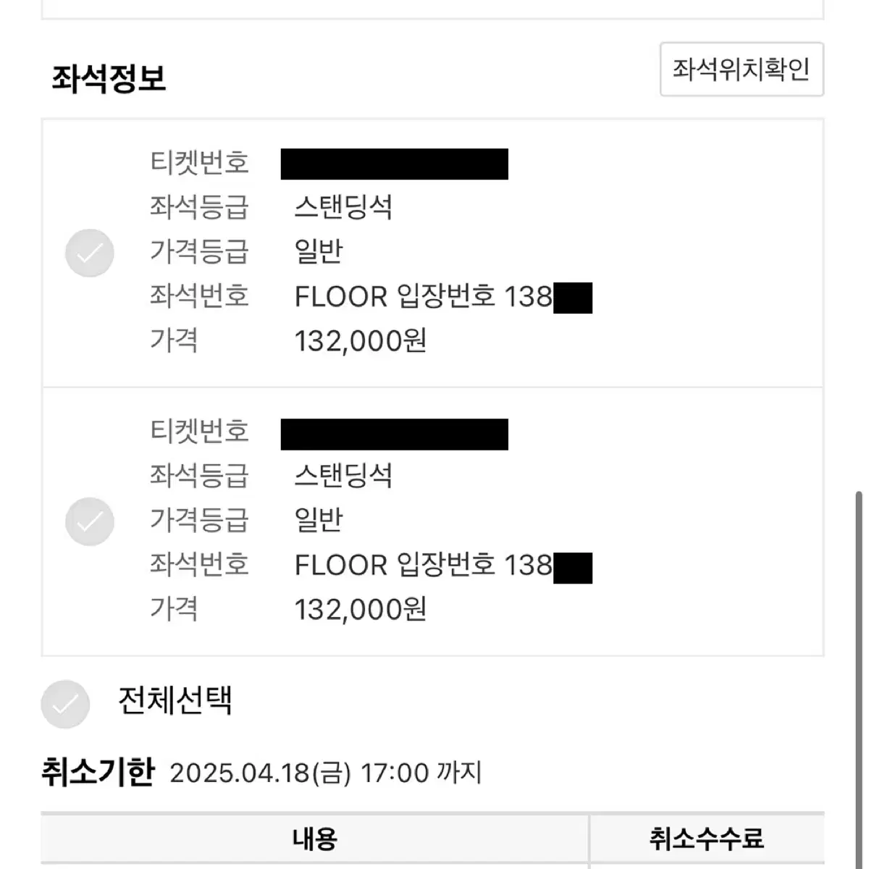
Task: Click the first ticket's 스탠딩석 seat grade
Action: click(343, 208)
